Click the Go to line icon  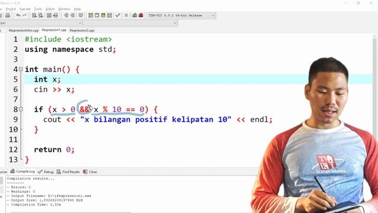pos(56,15)
